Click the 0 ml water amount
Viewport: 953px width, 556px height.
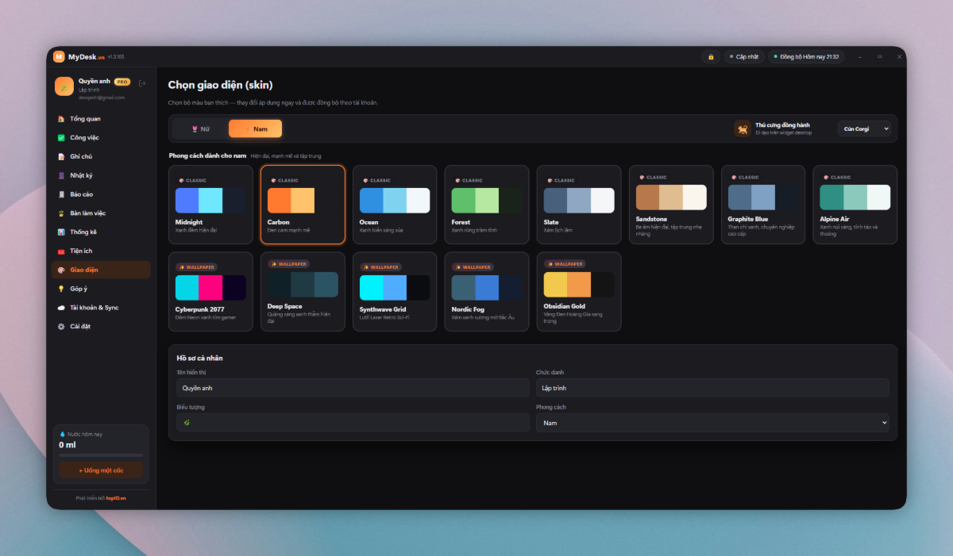67,445
